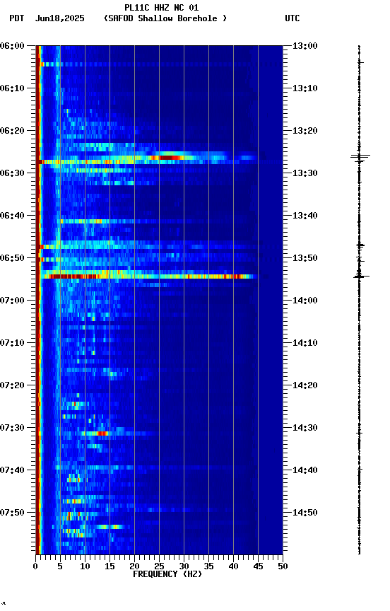Click the 14:30 UTC time label
This screenshot has height=611, width=390.
tap(305, 428)
